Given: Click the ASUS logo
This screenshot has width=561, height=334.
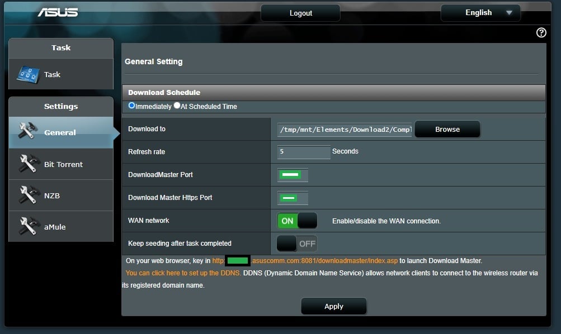Looking at the screenshot, I should click(58, 12).
